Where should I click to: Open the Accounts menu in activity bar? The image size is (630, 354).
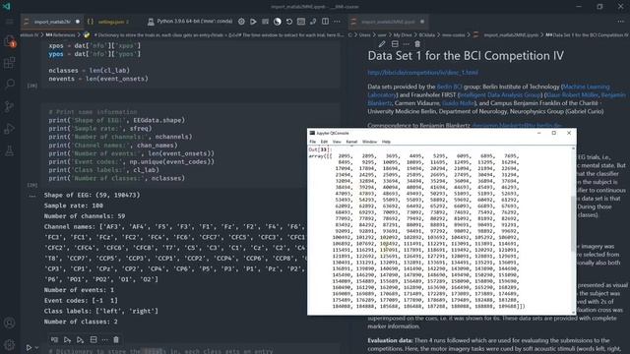click(x=9, y=323)
